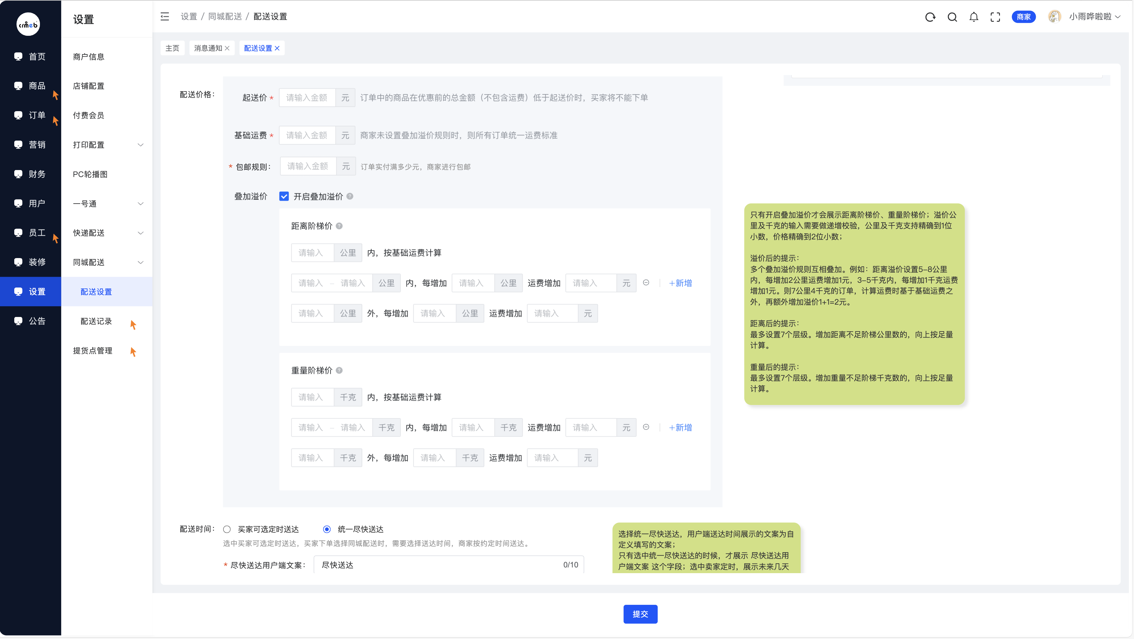Collapse sidebar with the menu fold icon

[x=164, y=17]
